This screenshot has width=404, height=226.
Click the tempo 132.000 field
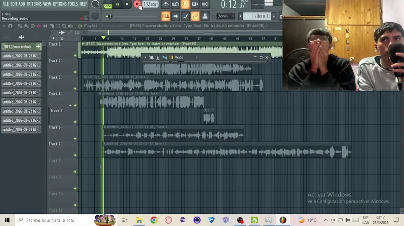[150, 4]
